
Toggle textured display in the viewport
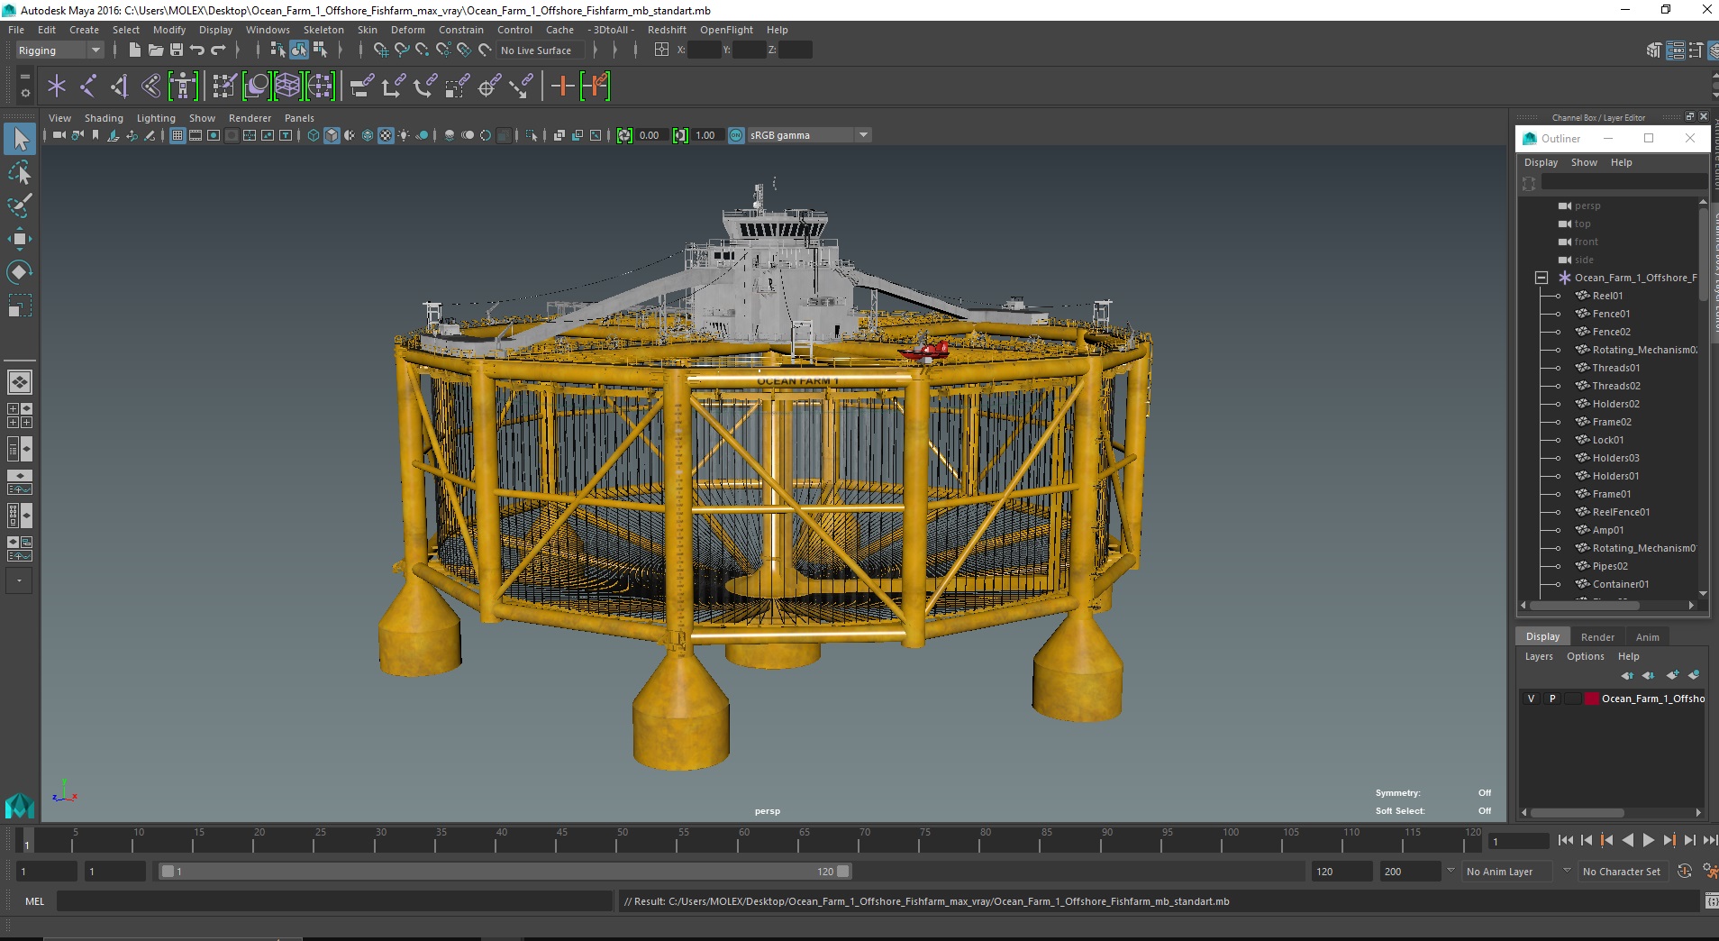(386, 135)
